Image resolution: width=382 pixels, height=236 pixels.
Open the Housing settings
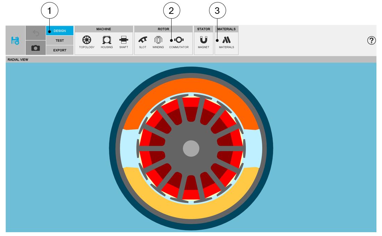point(107,42)
